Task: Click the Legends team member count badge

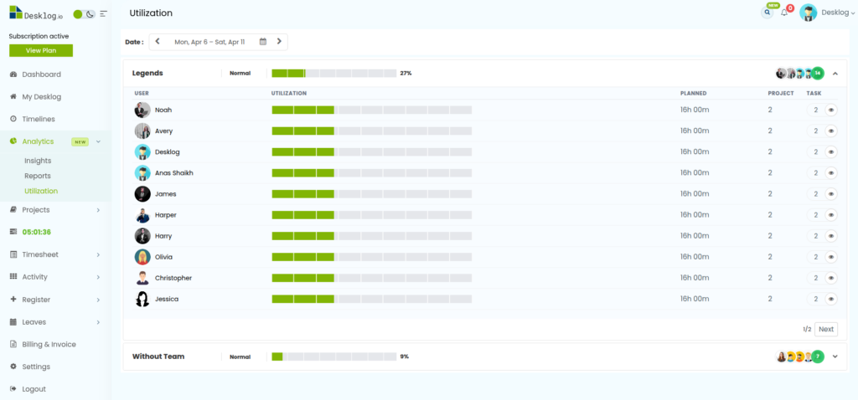Action: coord(817,74)
